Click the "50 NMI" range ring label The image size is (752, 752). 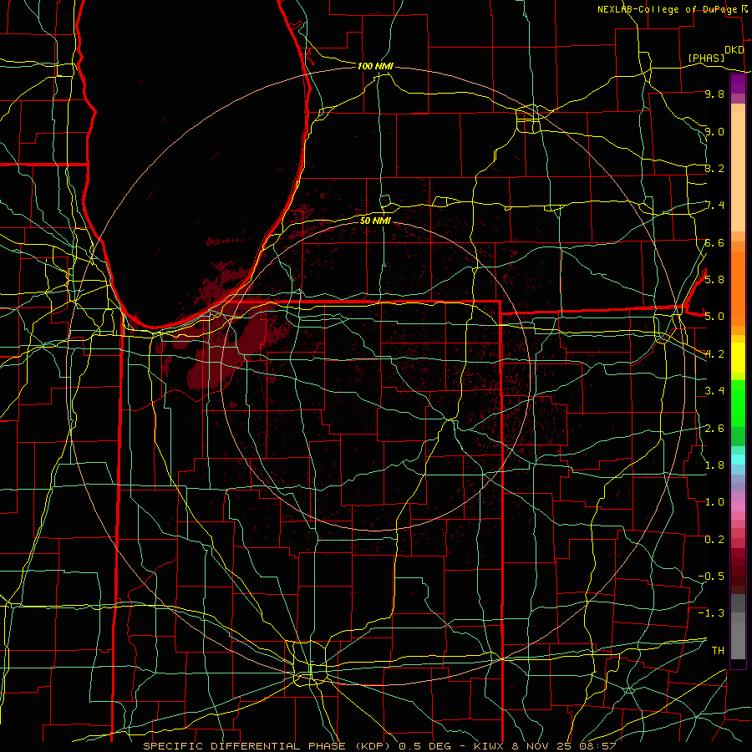coord(375,221)
